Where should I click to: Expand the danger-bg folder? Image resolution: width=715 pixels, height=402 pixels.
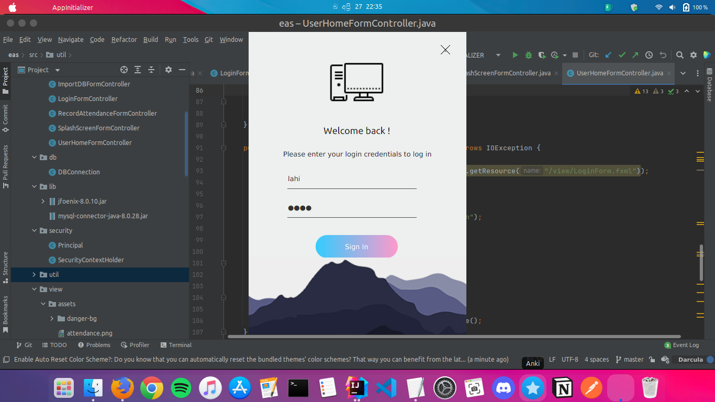pyautogui.click(x=52, y=318)
